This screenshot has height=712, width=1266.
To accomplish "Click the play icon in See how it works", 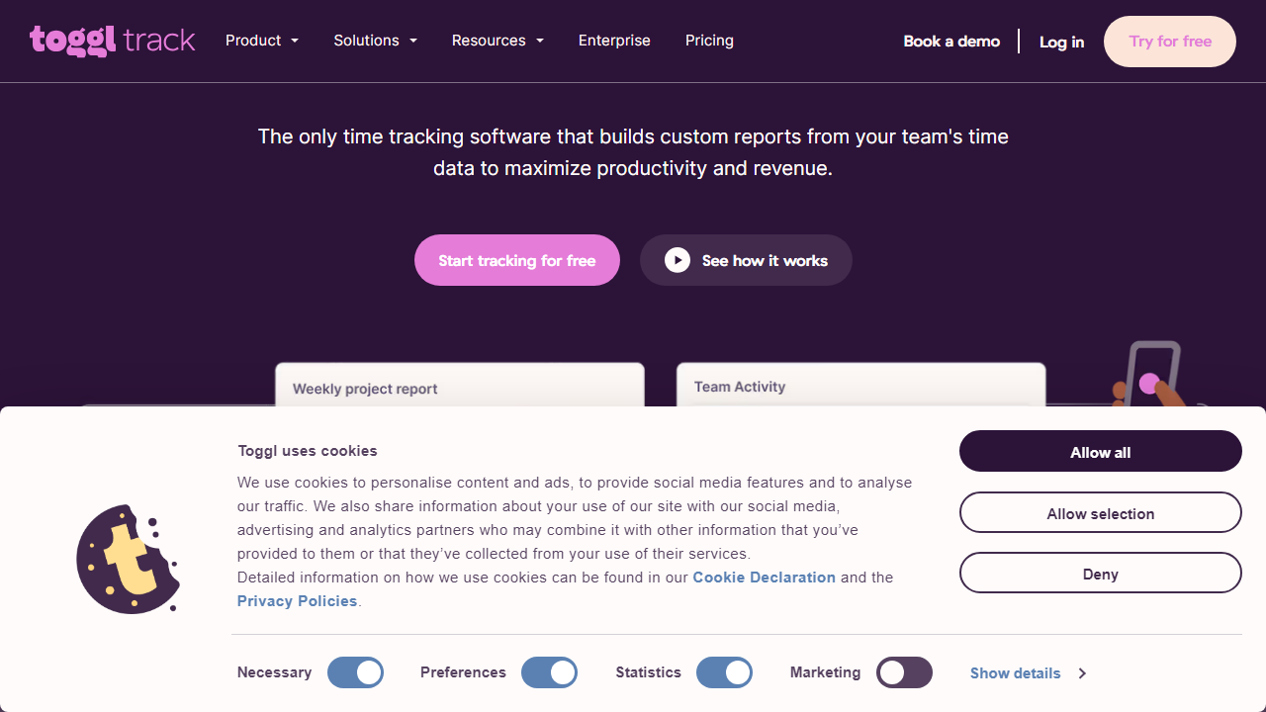I will [x=678, y=260].
